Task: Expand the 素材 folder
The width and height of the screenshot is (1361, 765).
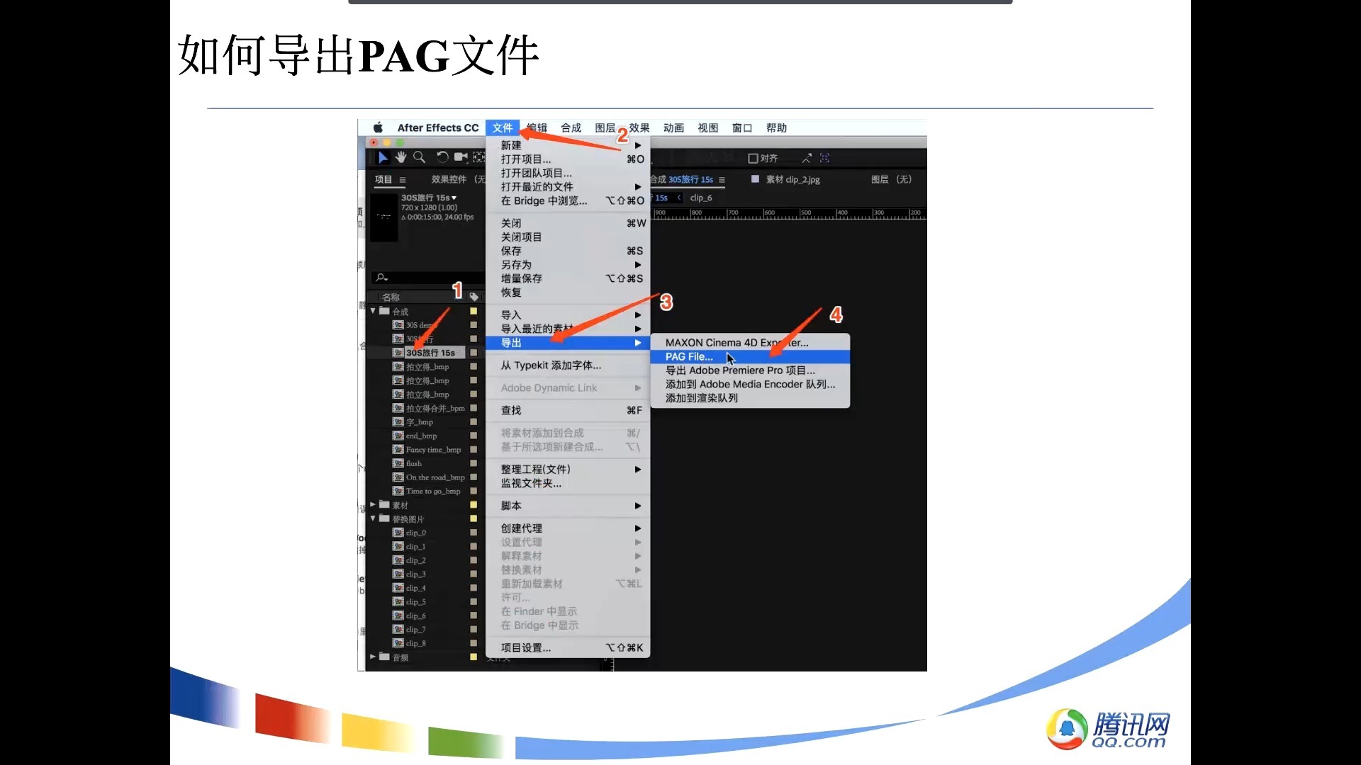Action: pos(373,505)
